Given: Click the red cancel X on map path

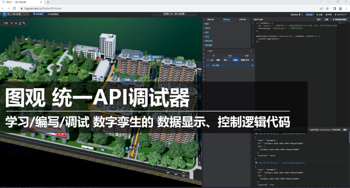Looking at the screenshot, I should point(120,71).
